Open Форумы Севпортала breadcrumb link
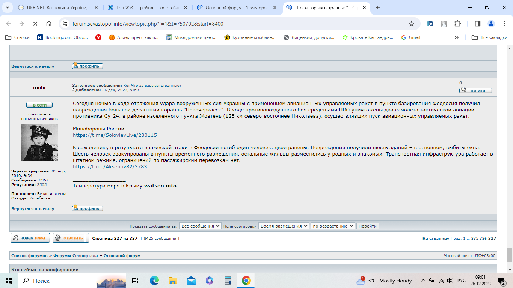Image resolution: width=513 pixels, height=288 pixels. coord(75,255)
